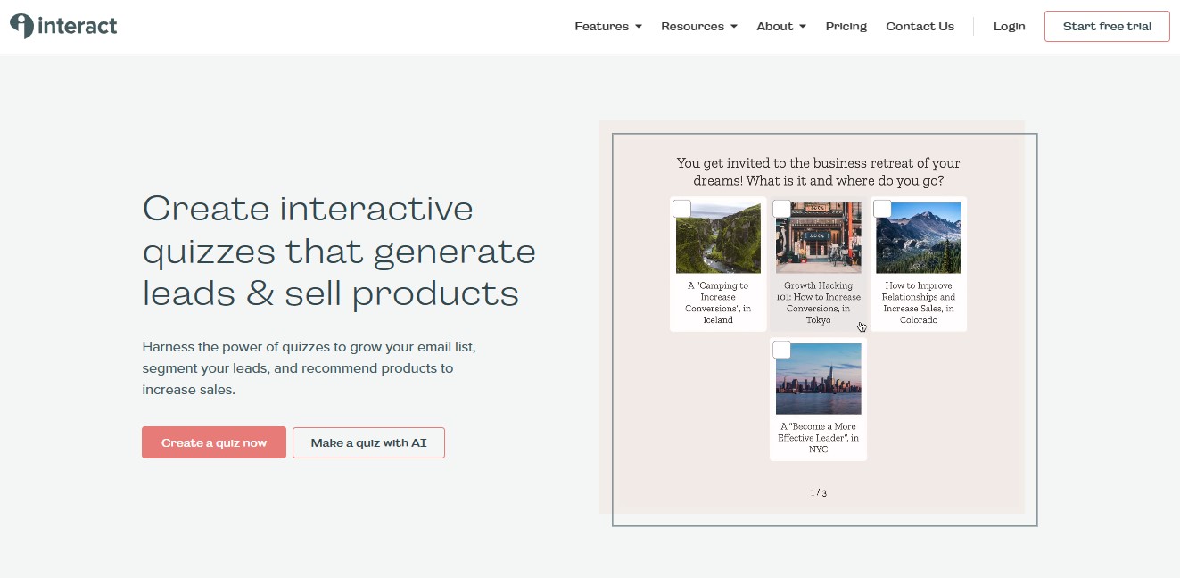Choose the NYC skyline image
Screen dimensions: 1180x578
[818, 380]
